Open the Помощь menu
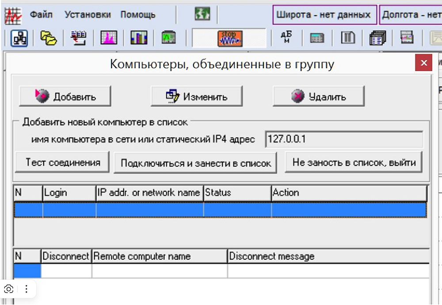 pos(138,14)
